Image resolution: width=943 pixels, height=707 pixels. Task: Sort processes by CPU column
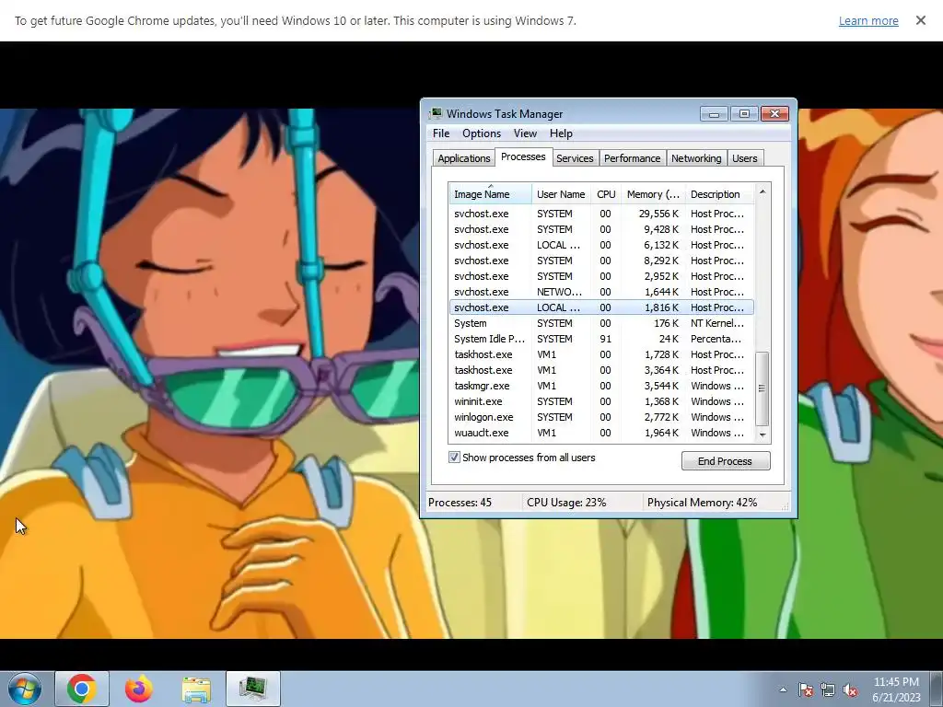(606, 194)
